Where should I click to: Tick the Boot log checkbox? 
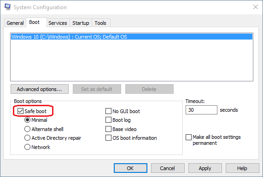point(108,120)
